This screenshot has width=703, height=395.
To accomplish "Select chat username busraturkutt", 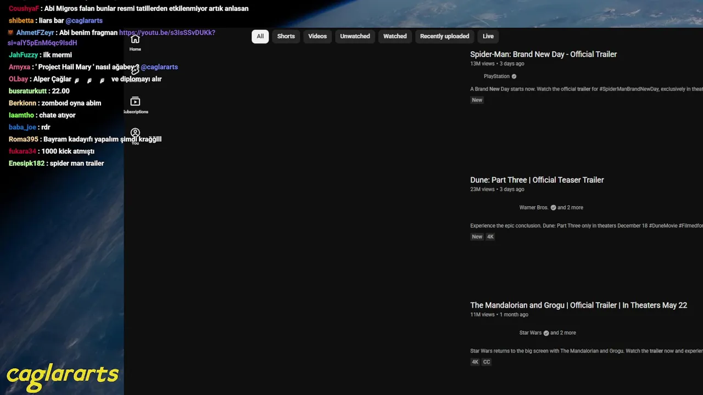I will coord(28,91).
